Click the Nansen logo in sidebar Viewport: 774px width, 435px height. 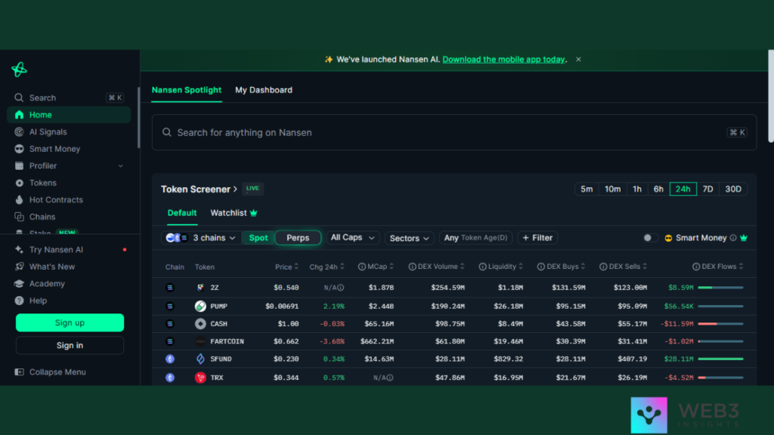tap(19, 69)
